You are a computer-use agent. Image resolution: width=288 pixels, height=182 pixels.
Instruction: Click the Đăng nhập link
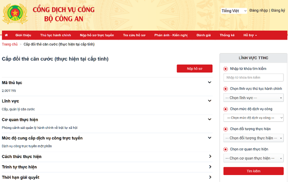258,11
